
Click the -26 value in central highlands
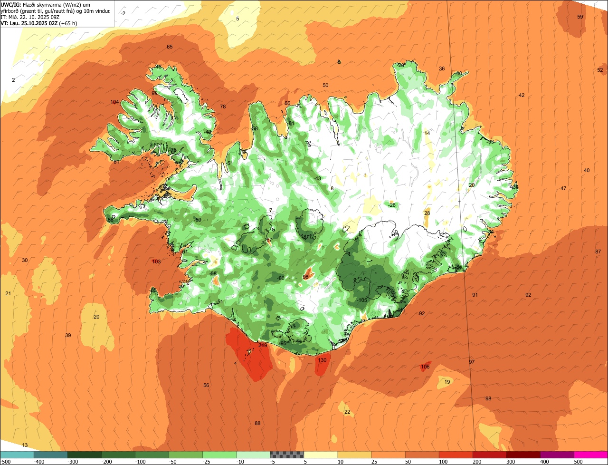coord(392,205)
